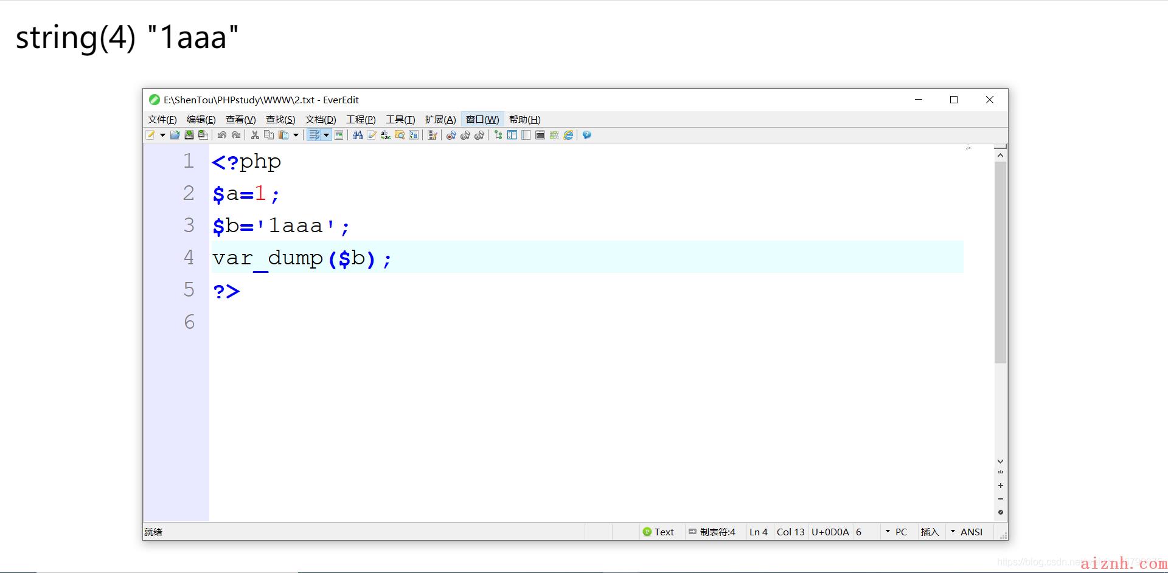Viewport: 1168px width, 573px height.
Task: Click the "<?php" opening tag line
Action: point(246,162)
